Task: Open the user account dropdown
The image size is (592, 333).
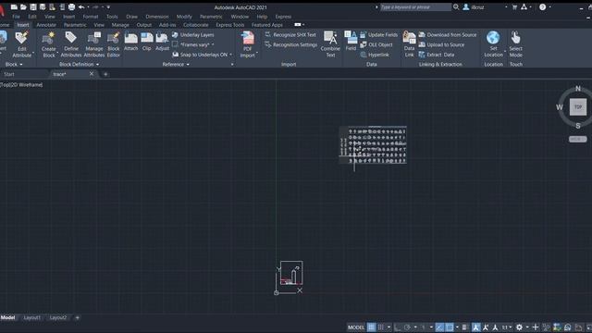Action: 506,6
